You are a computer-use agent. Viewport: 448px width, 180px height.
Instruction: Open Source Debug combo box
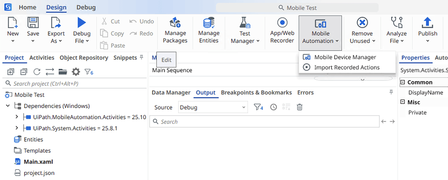[x=213, y=107]
